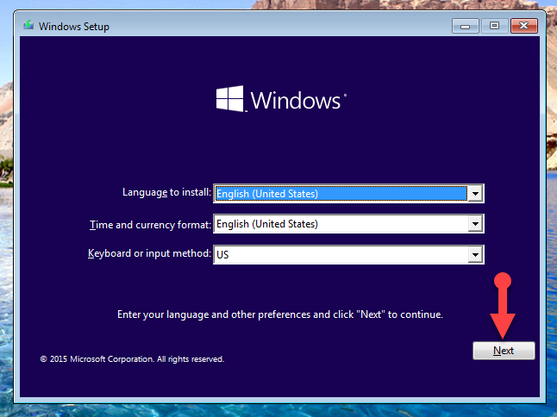557x417 pixels.
Task: Expand the Language to install dropdown arrow
Action: (475, 194)
